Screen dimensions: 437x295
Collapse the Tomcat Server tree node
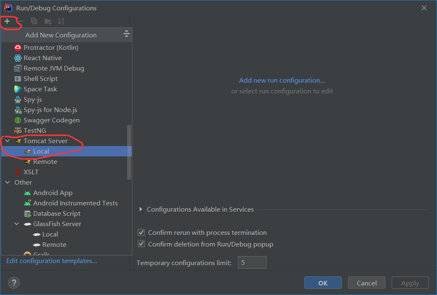pyautogui.click(x=7, y=141)
